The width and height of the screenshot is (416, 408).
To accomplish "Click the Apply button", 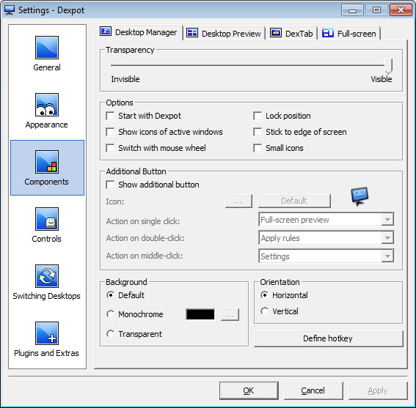I will [x=378, y=390].
